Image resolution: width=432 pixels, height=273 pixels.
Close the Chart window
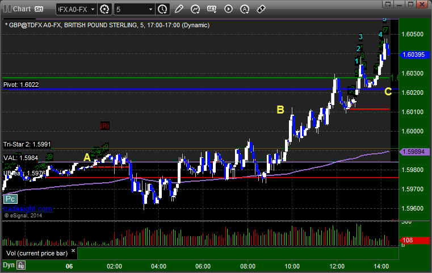point(422,4)
